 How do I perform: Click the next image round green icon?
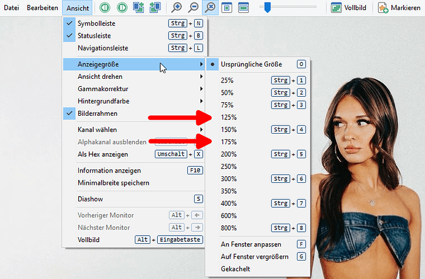click(122, 7)
